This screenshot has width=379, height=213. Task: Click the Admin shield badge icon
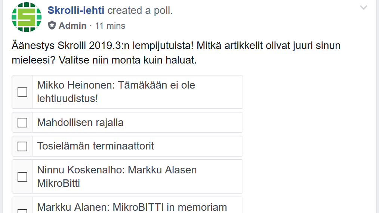52,25
